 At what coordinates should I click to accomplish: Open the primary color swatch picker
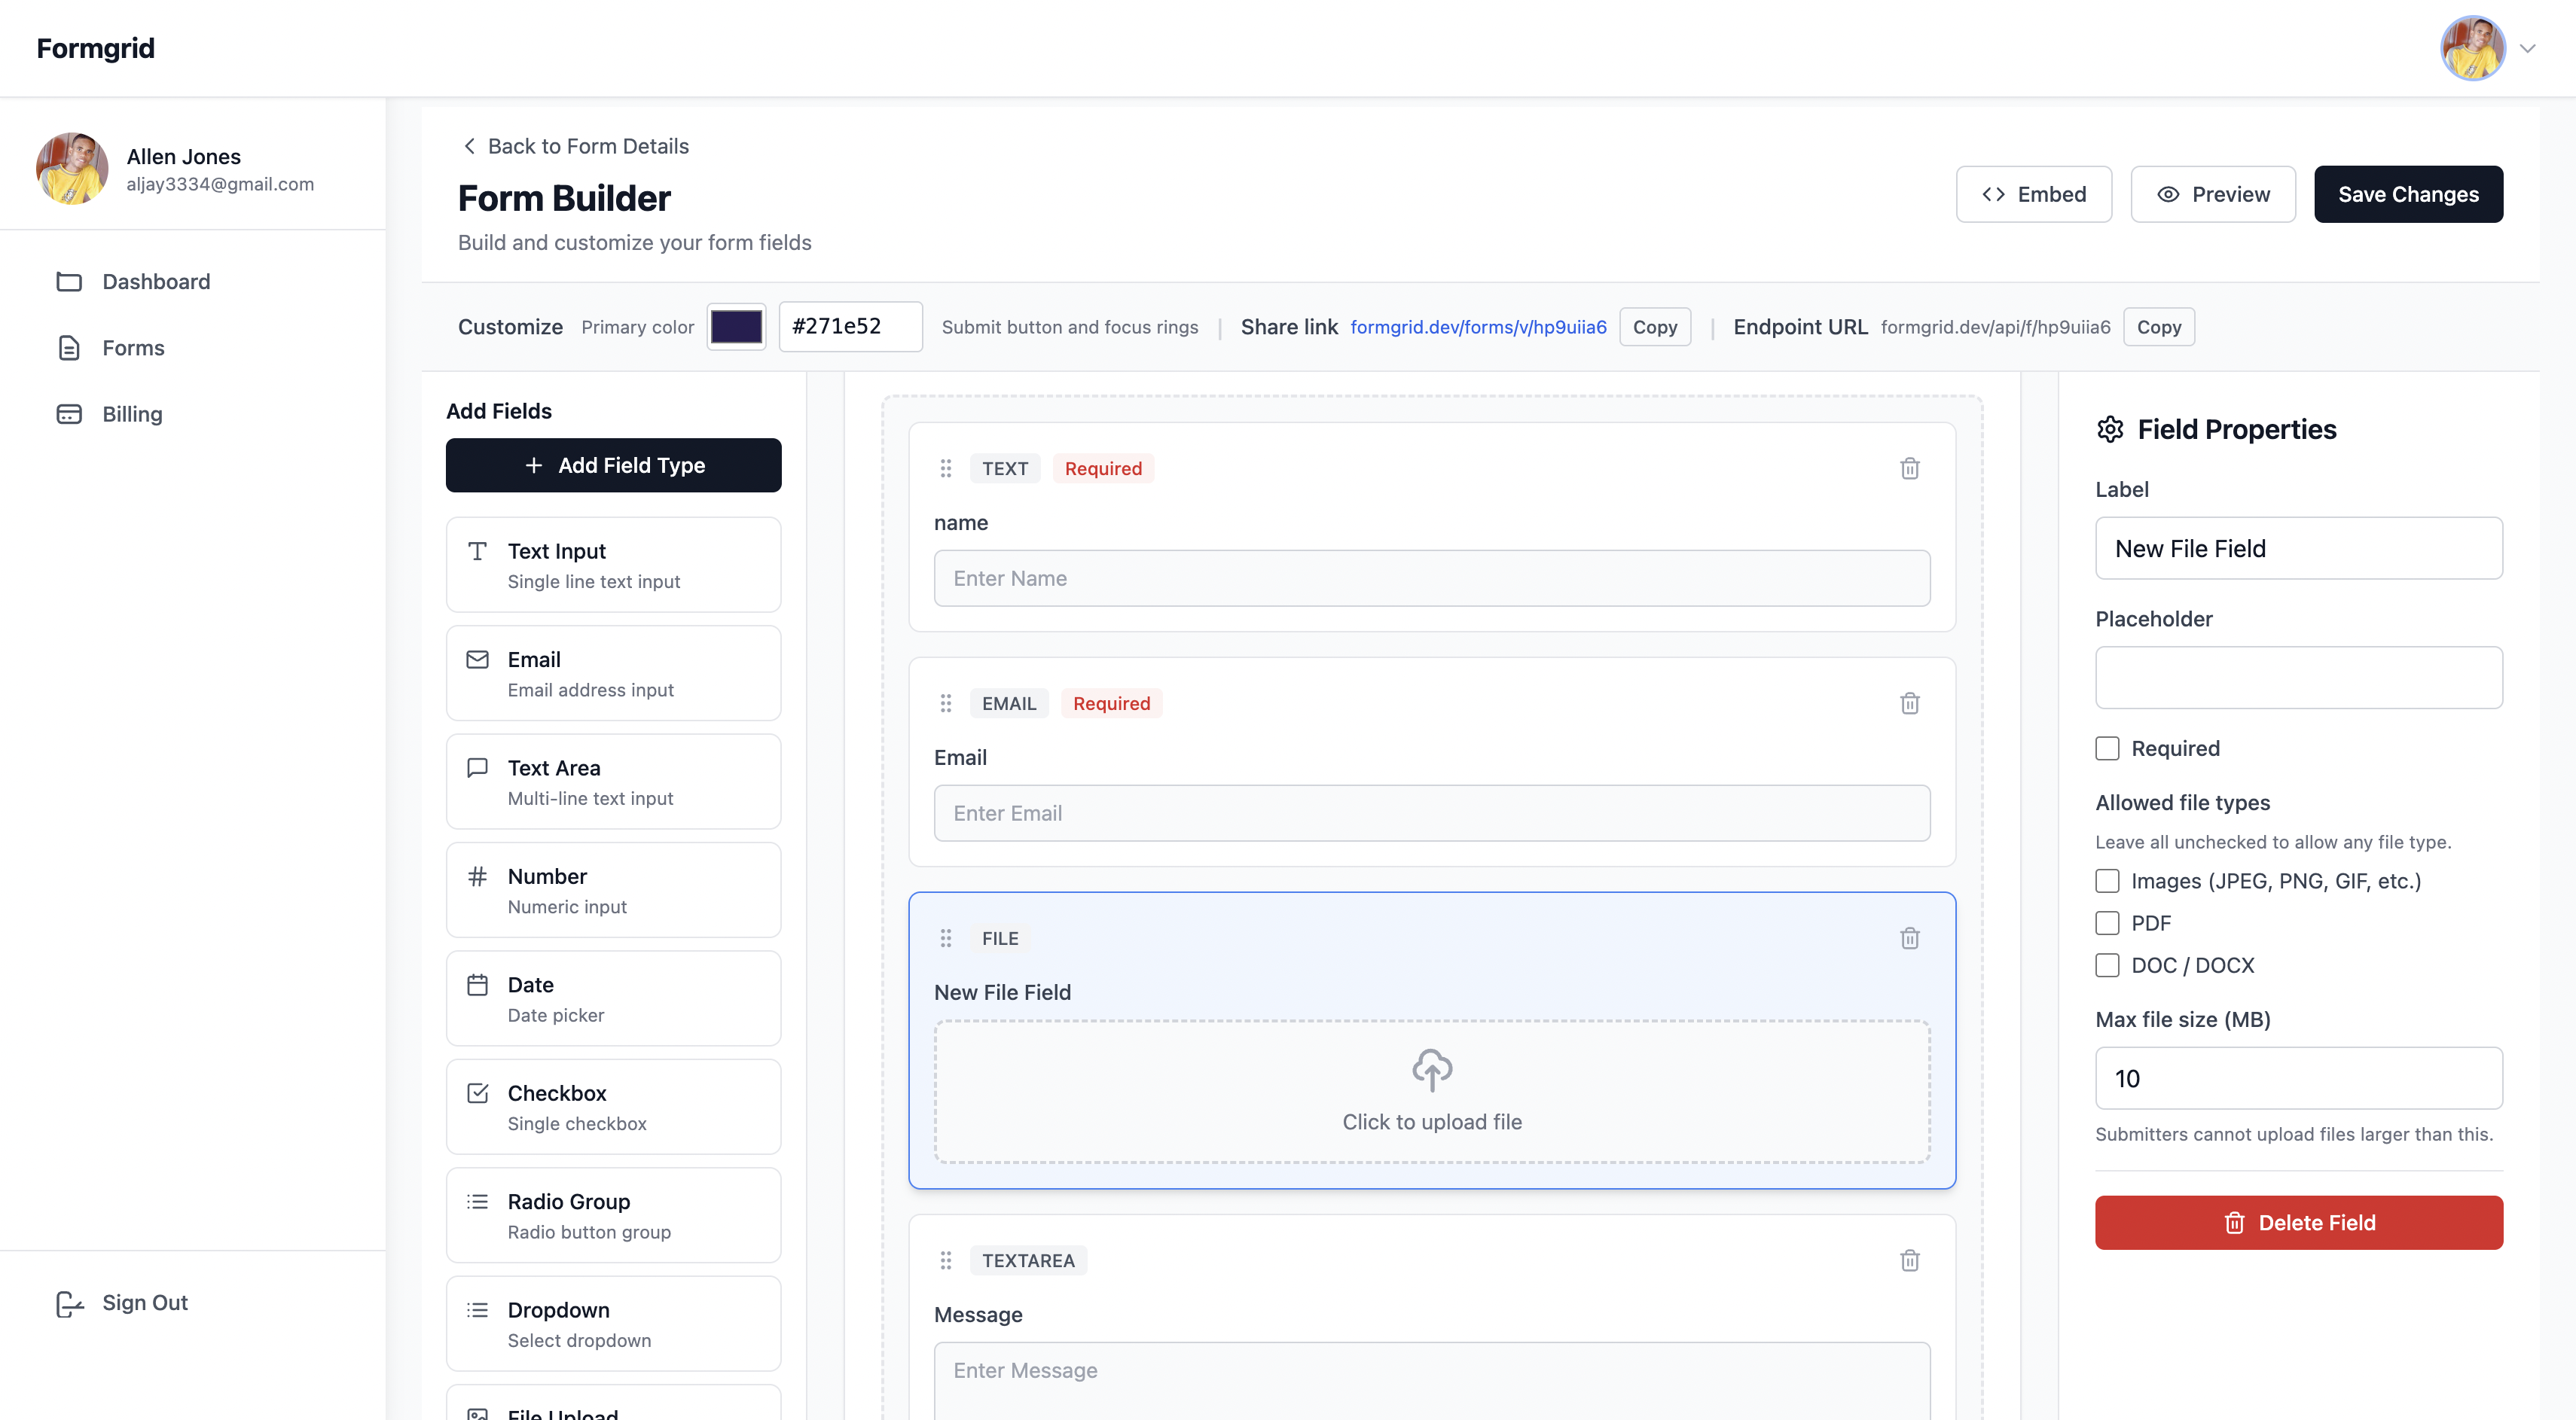736,327
